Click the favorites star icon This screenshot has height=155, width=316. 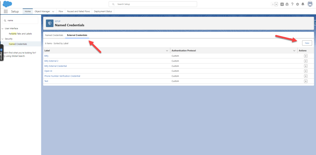tap(273, 4)
